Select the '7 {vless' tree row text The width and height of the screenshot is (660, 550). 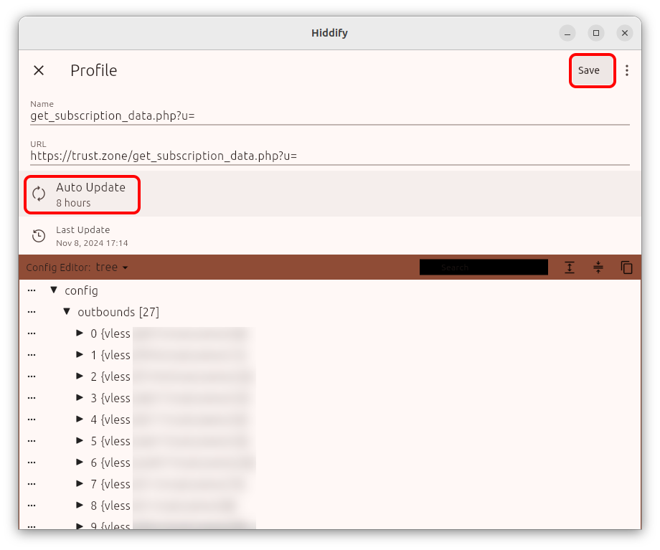[x=110, y=484]
